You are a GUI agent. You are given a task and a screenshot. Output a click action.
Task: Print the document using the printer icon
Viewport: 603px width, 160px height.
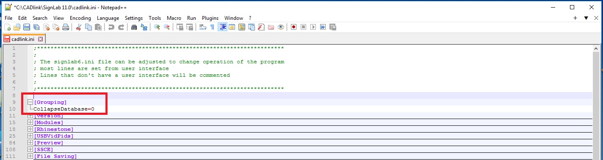tap(66, 27)
